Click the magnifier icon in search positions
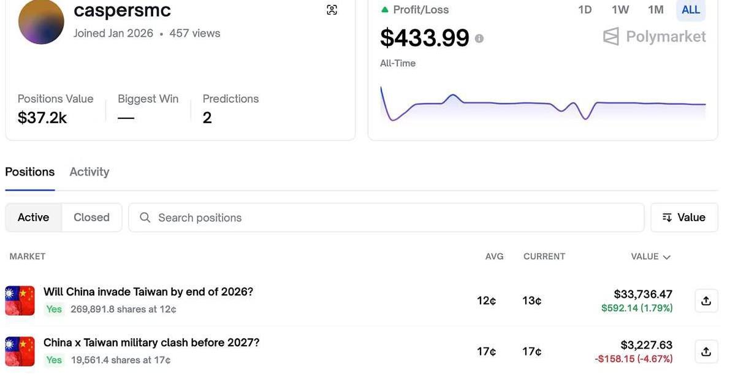The height and width of the screenshot is (375, 730). pos(145,218)
